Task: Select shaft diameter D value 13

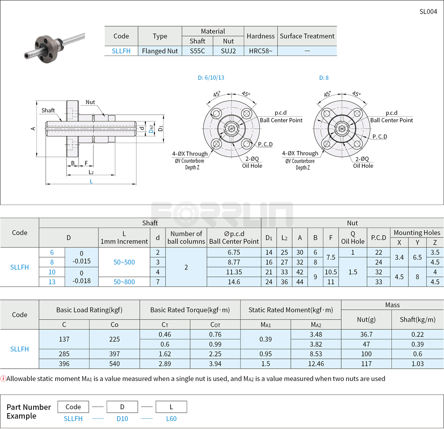Action: [x=52, y=282]
